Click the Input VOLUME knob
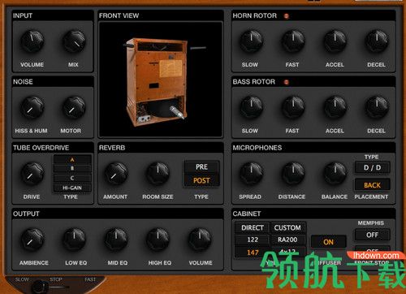The height and width of the screenshot is (294, 406). [x=32, y=41]
